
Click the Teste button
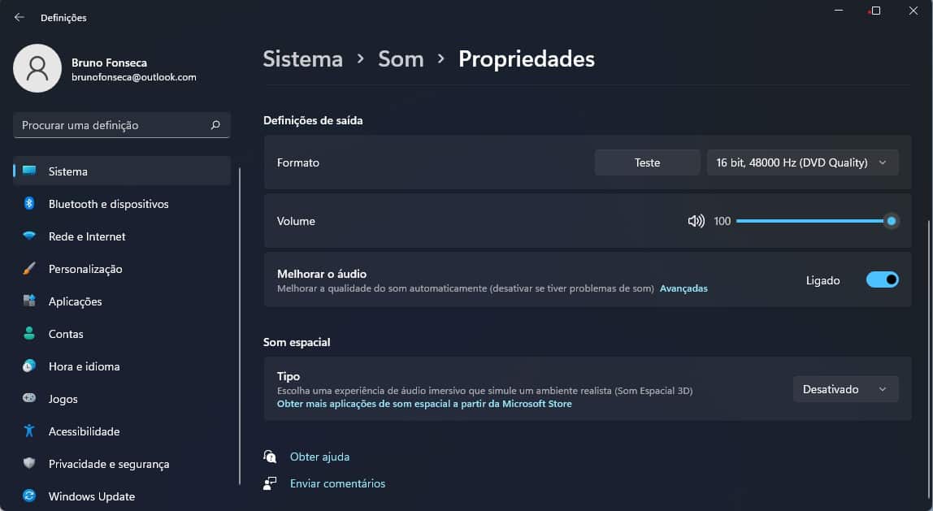[x=647, y=162]
